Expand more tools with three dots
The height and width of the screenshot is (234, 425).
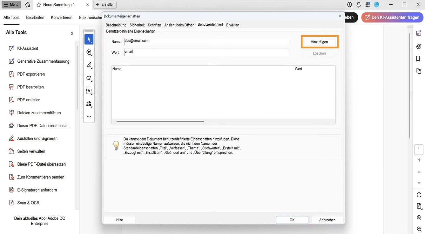point(89,117)
